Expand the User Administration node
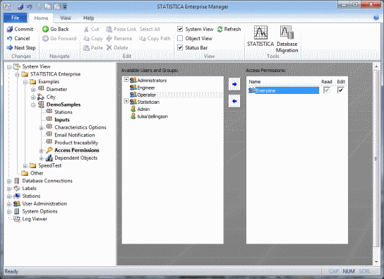This screenshot has width=384, height=279. (x=9, y=204)
